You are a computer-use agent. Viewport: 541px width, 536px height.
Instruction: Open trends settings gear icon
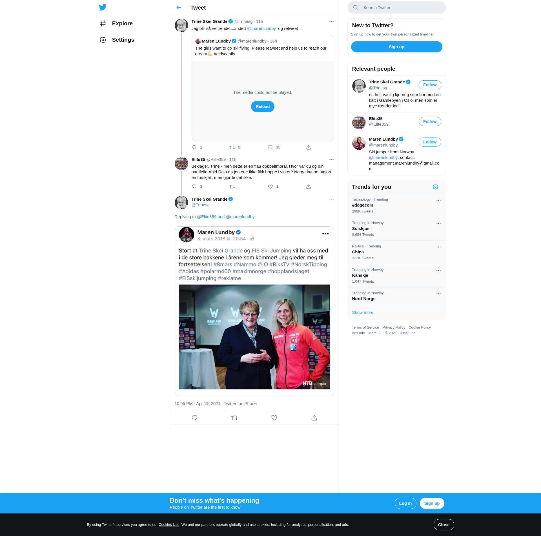pyautogui.click(x=435, y=187)
